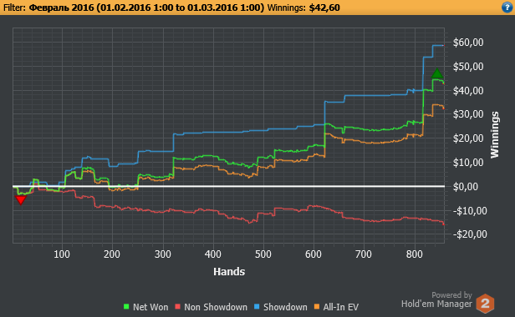Screen dimensions: 515x317
Task: Click the -$20,00 axis label
Action: pyautogui.click(x=470, y=234)
